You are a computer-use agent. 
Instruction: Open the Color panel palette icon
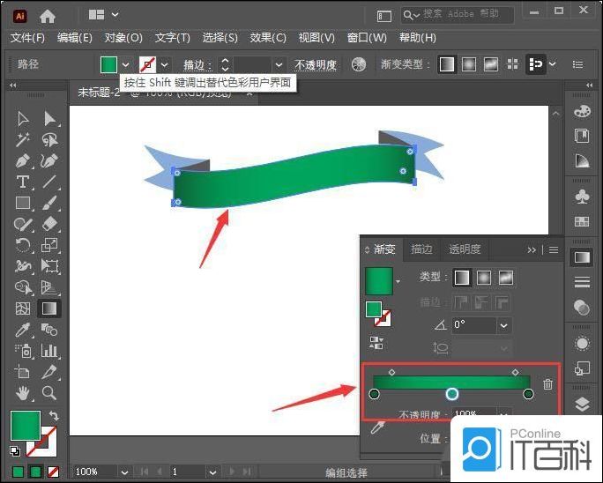[582, 112]
